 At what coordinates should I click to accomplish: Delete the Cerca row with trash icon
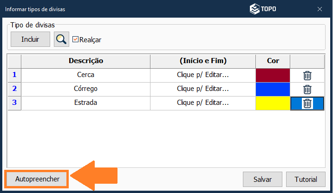[307, 76]
